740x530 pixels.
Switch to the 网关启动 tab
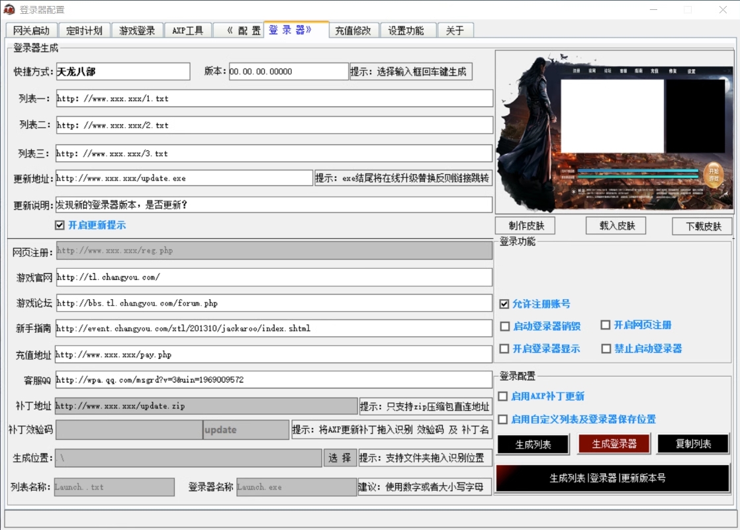coord(32,30)
